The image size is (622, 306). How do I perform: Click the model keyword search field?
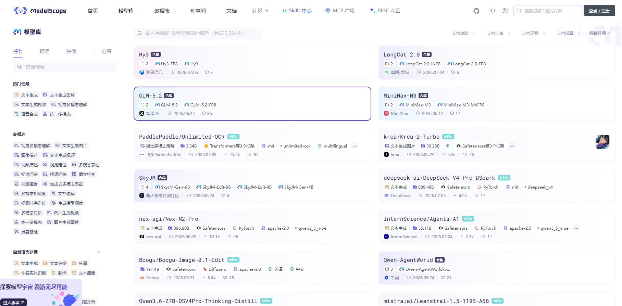tap(198, 33)
